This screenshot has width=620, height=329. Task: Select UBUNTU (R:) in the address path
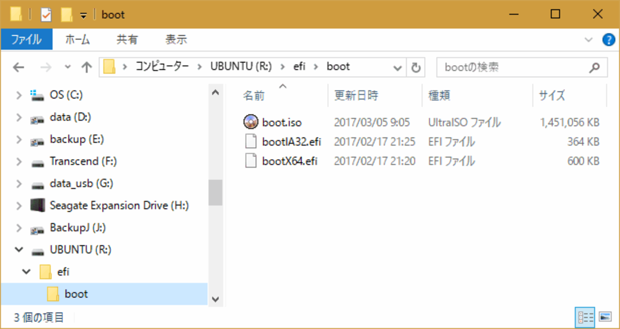(x=241, y=67)
